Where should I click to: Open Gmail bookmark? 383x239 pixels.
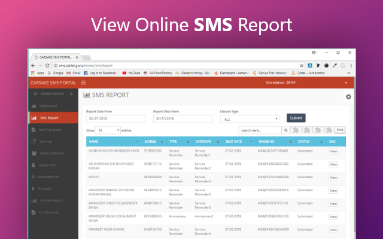click(73, 73)
